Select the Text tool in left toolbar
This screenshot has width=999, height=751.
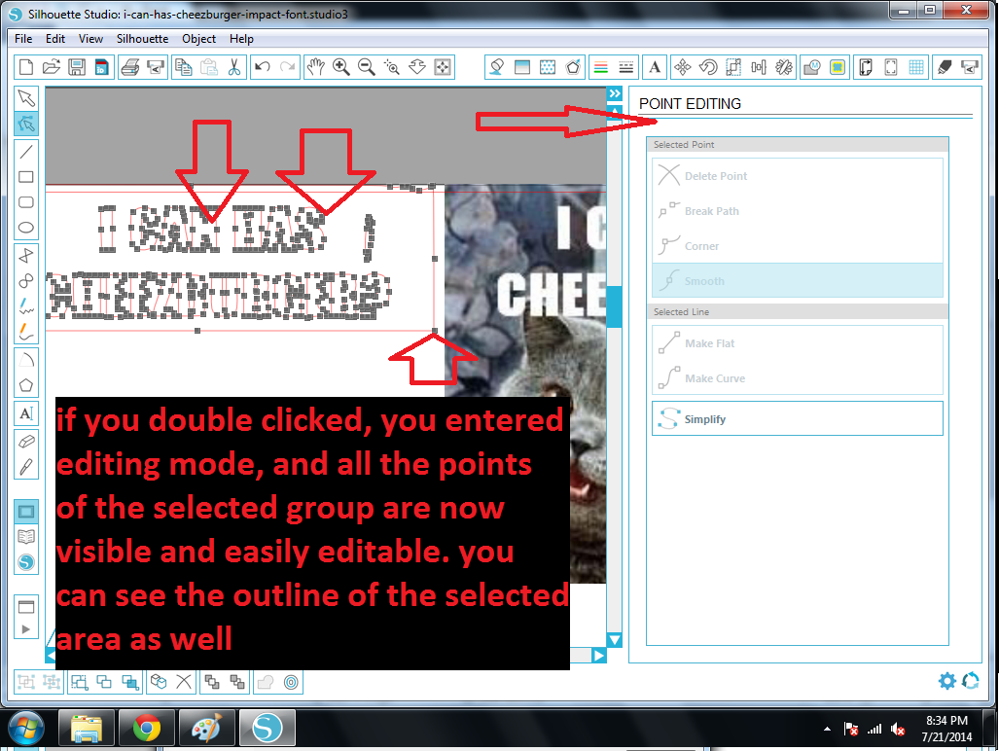point(26,413)
